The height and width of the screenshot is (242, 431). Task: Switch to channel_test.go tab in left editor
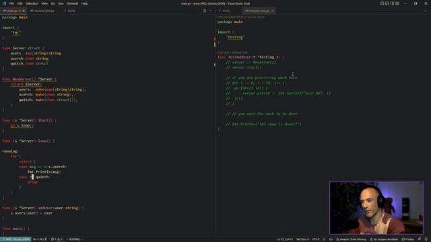tap(42, 11)
